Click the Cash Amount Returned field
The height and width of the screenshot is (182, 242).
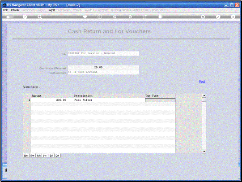point(103,67)
